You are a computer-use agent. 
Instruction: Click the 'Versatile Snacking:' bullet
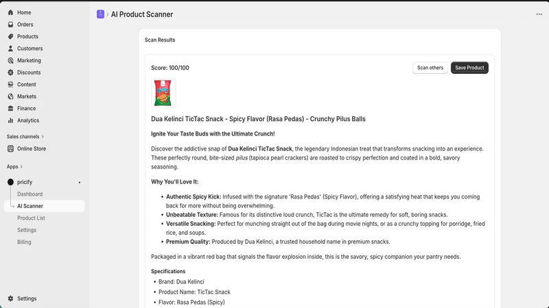(191, 224)
